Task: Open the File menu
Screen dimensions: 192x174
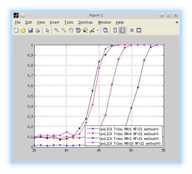Action: 18,22
